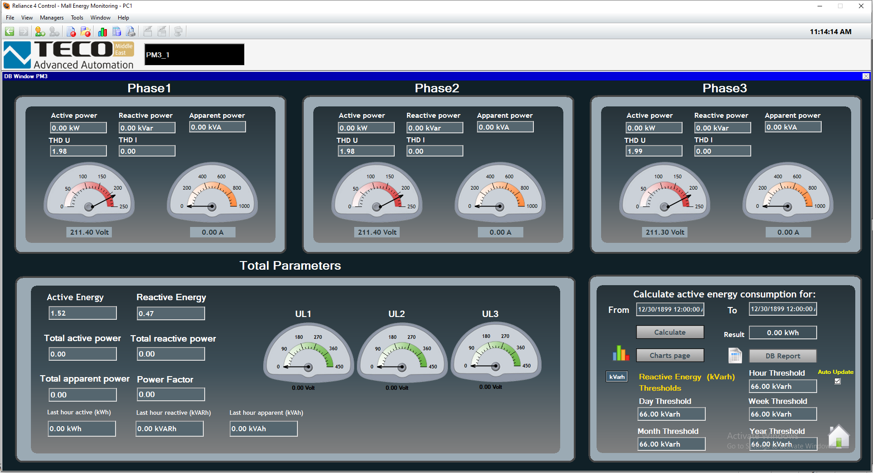873x473 pixels.
Task: Click the Hour Threshold value field
Action: (783, 387)
